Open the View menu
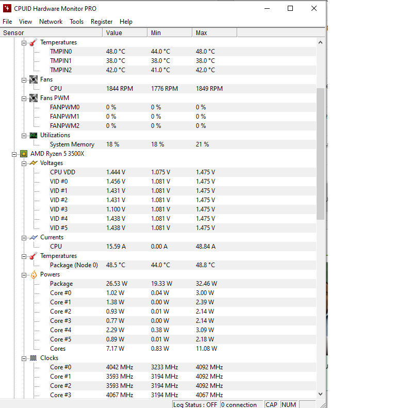Image resolution: width=396 pixels, height=408 pixels. [25, 22]
